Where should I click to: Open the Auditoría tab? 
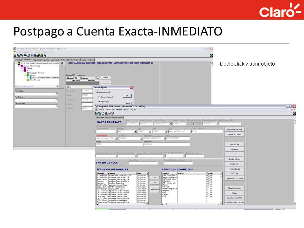click(x=91, y=60)
